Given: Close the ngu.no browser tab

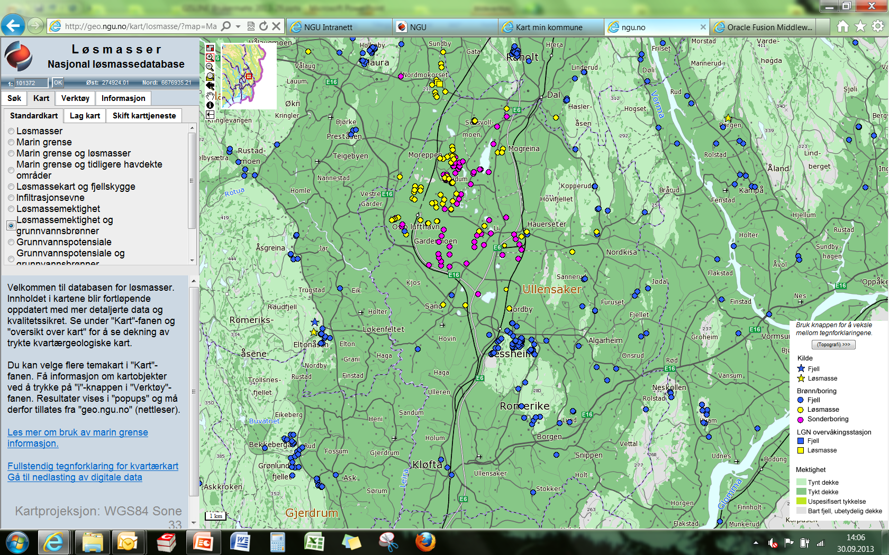Looking at the screenshot, I should [x=703, y=27].
